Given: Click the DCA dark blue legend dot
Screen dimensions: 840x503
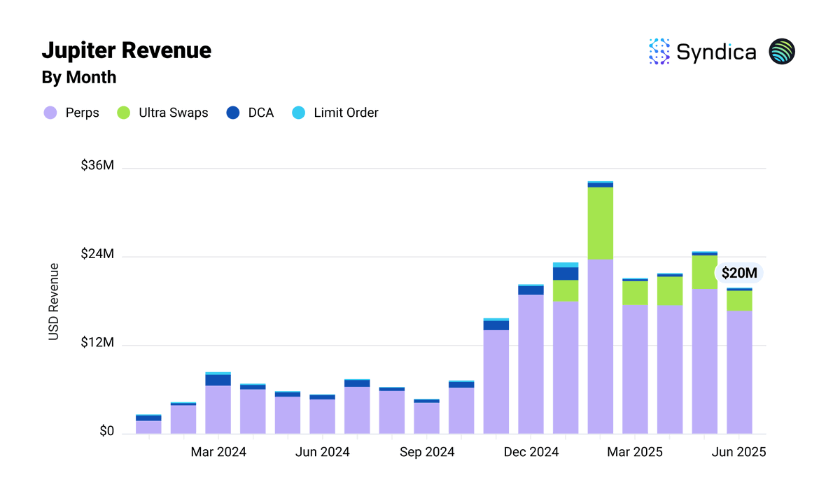Looking at the screenshot, I should [234, 113].
